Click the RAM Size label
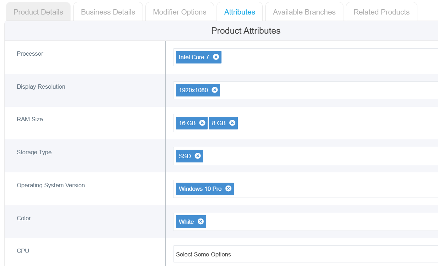 tap(30, 119)
